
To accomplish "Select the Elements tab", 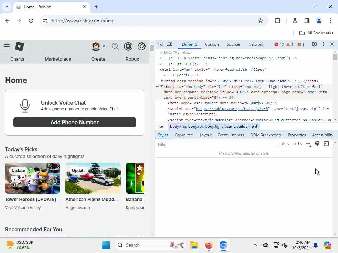I will click(189, 44).
